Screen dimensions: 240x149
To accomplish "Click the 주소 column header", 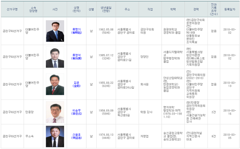I will pyautogui.click(x=127, y=9).
